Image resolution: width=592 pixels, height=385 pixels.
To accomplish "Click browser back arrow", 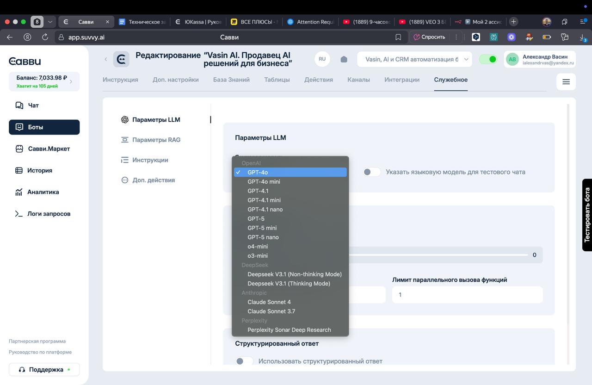I will coord(10,37).
